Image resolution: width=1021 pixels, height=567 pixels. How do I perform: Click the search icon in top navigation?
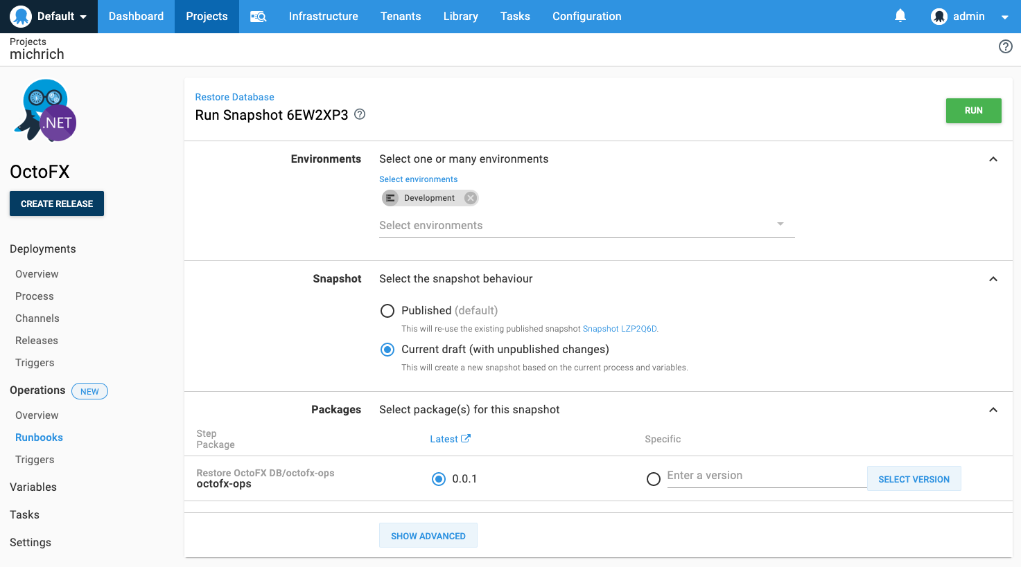click(x=258, y=17)
